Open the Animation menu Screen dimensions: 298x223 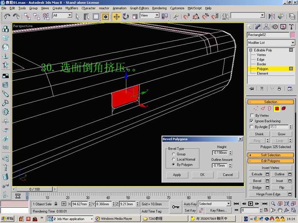pos(119,8)
